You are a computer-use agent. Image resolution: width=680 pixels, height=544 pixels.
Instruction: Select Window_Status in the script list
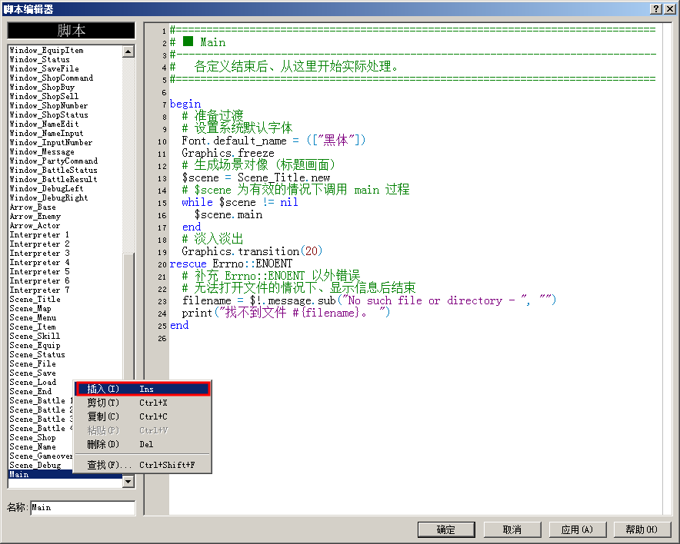click(66, 59)
